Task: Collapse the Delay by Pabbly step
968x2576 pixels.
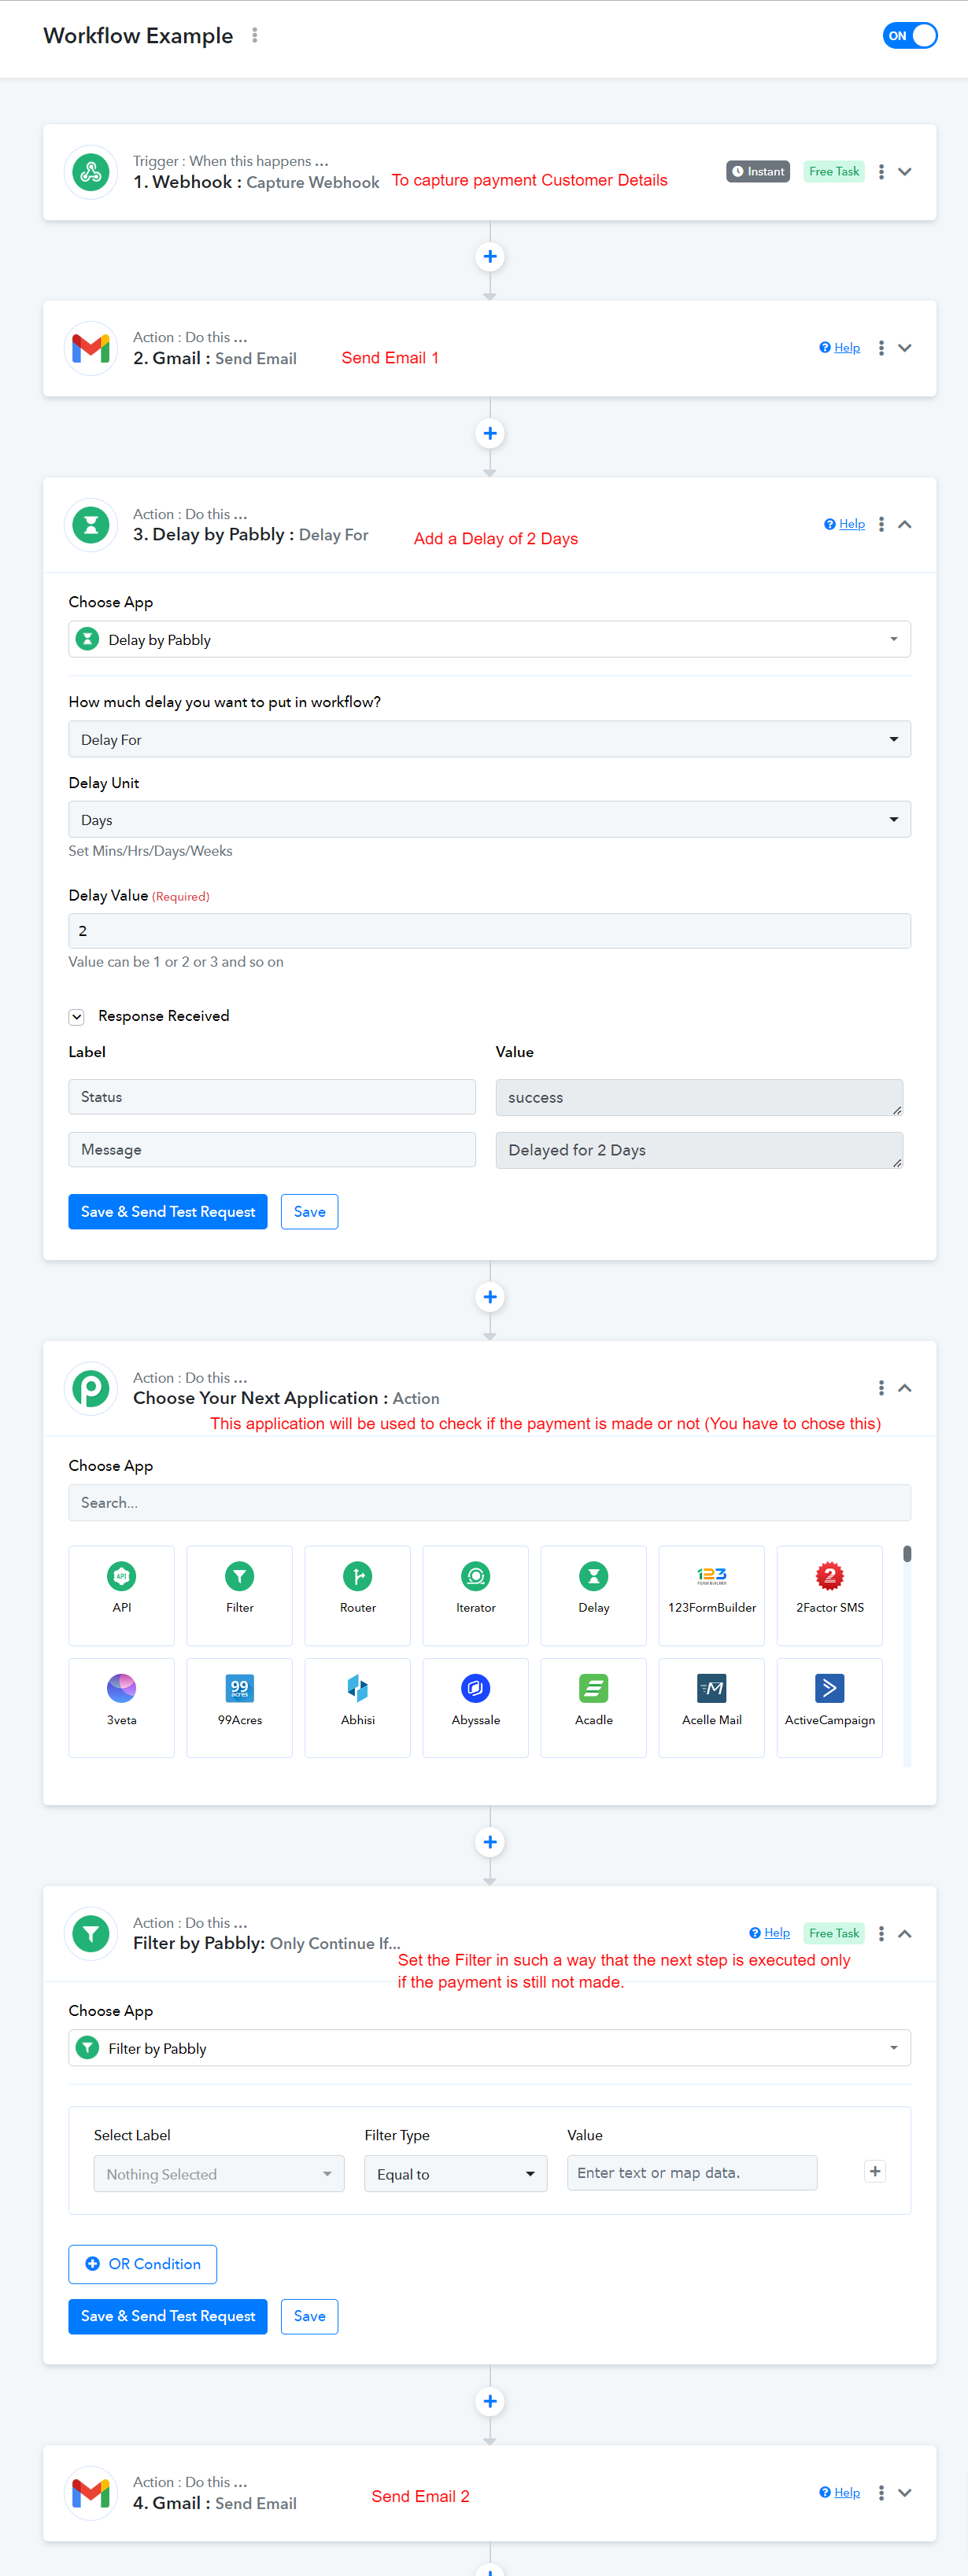Action: [x=905, y=524]
